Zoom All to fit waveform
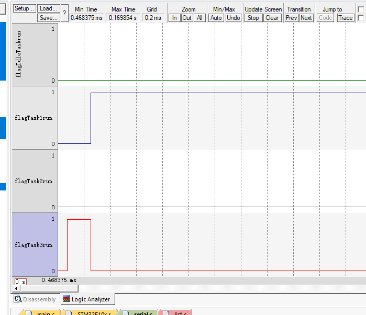Image resolution: width=366 pixels, height=315 pixels. click(199, 18)
